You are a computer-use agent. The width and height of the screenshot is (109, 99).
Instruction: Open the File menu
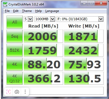7,11
